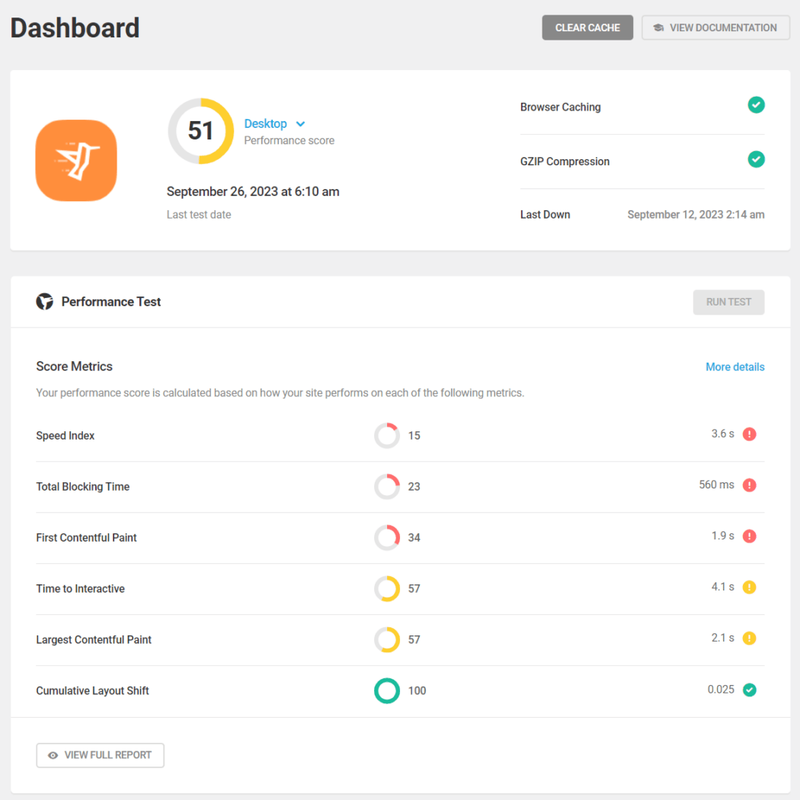Click the performance score gauge showing 51

click(x=200, y=130)
